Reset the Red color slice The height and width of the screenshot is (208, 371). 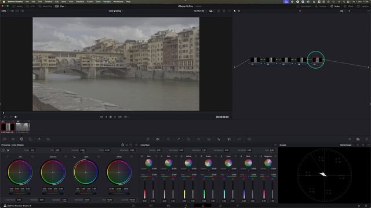point(156,157)
